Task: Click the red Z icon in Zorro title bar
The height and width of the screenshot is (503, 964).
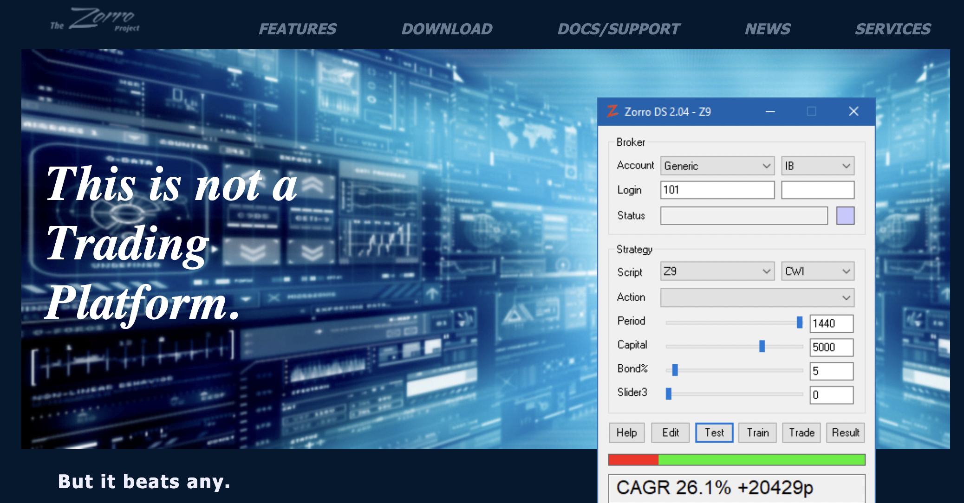Action: [612, 111]
